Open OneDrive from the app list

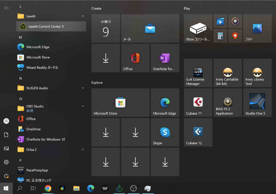pyautogui.click(x=51, y=129)
